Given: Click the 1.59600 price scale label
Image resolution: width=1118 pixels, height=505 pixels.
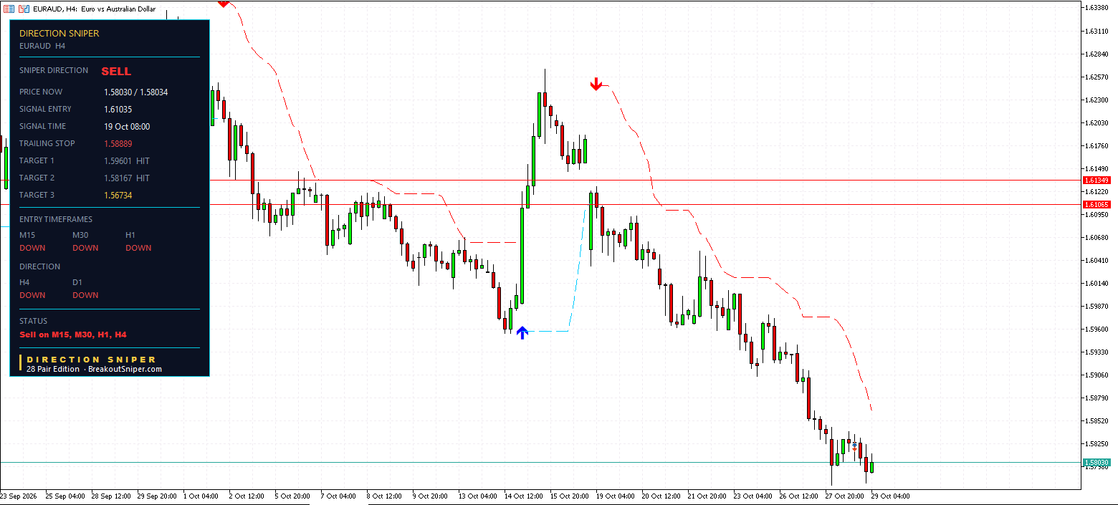Looking at the screenshot, I should (x=1097, y=329).
